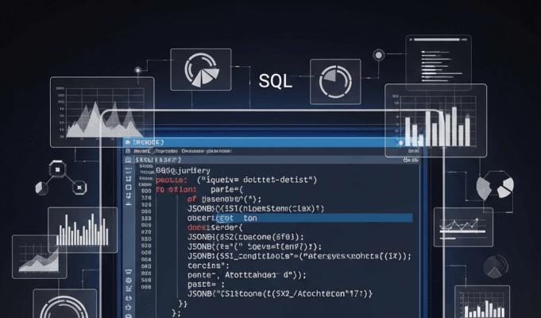541x318 pixels.
Task: Select the octagon node with X mark
Action: tap(79, 188)
